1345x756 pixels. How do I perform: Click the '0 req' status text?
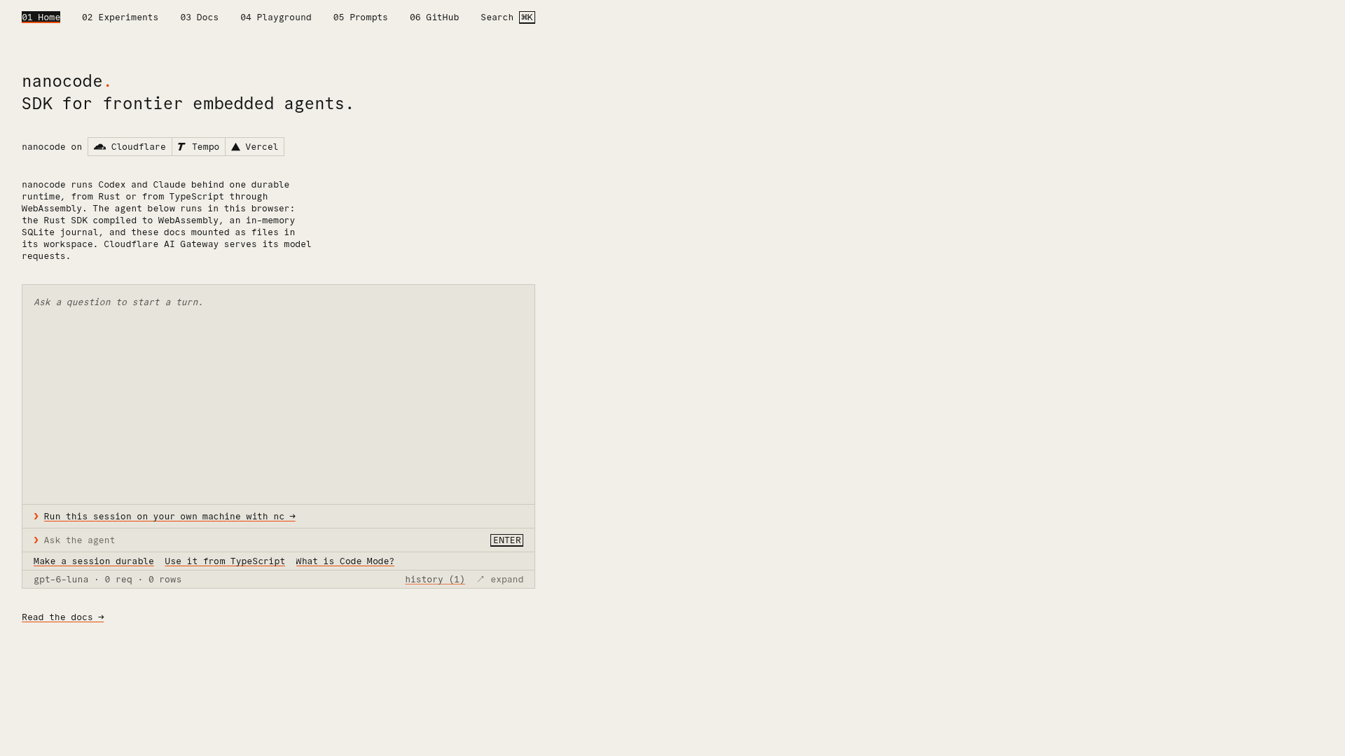(118, 580)
